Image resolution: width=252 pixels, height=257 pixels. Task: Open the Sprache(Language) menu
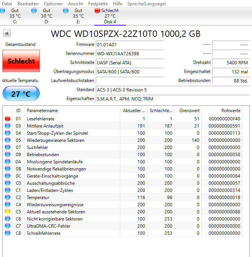[147, 4]
